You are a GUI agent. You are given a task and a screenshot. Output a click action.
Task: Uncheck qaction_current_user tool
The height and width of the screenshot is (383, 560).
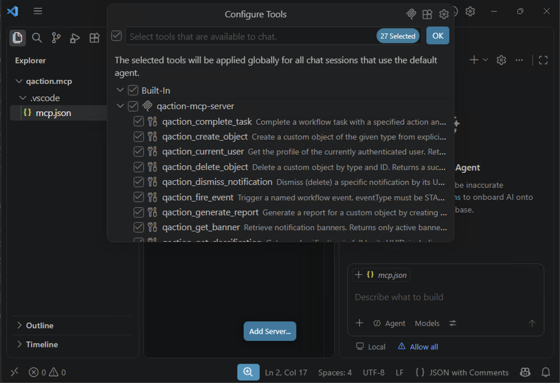click(x=139, y=152)
